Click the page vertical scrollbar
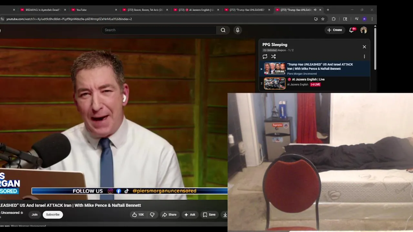Screen dimensions: 413x232 click(375, 48)
